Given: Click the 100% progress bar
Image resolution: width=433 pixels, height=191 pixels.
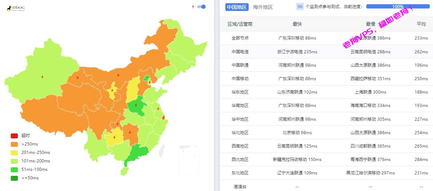Looking at the screenshot, I should (398, 6).
